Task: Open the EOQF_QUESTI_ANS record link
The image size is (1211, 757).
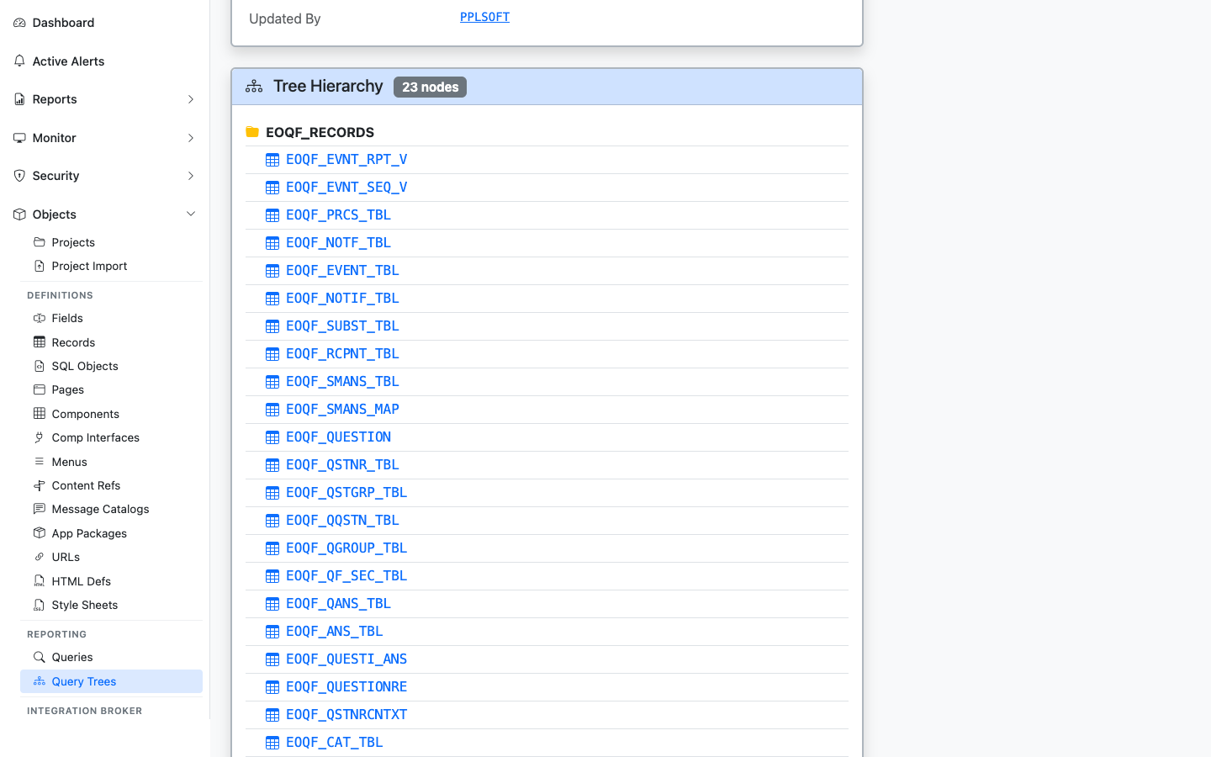Action: (x=346, y=659)
